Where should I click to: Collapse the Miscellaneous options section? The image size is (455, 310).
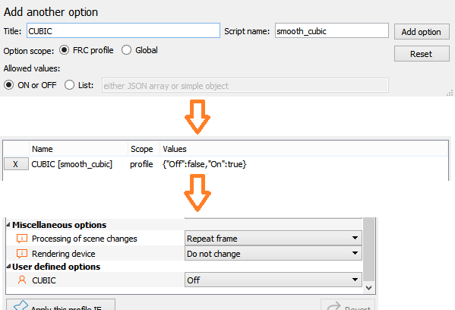(x=8, y=225)
